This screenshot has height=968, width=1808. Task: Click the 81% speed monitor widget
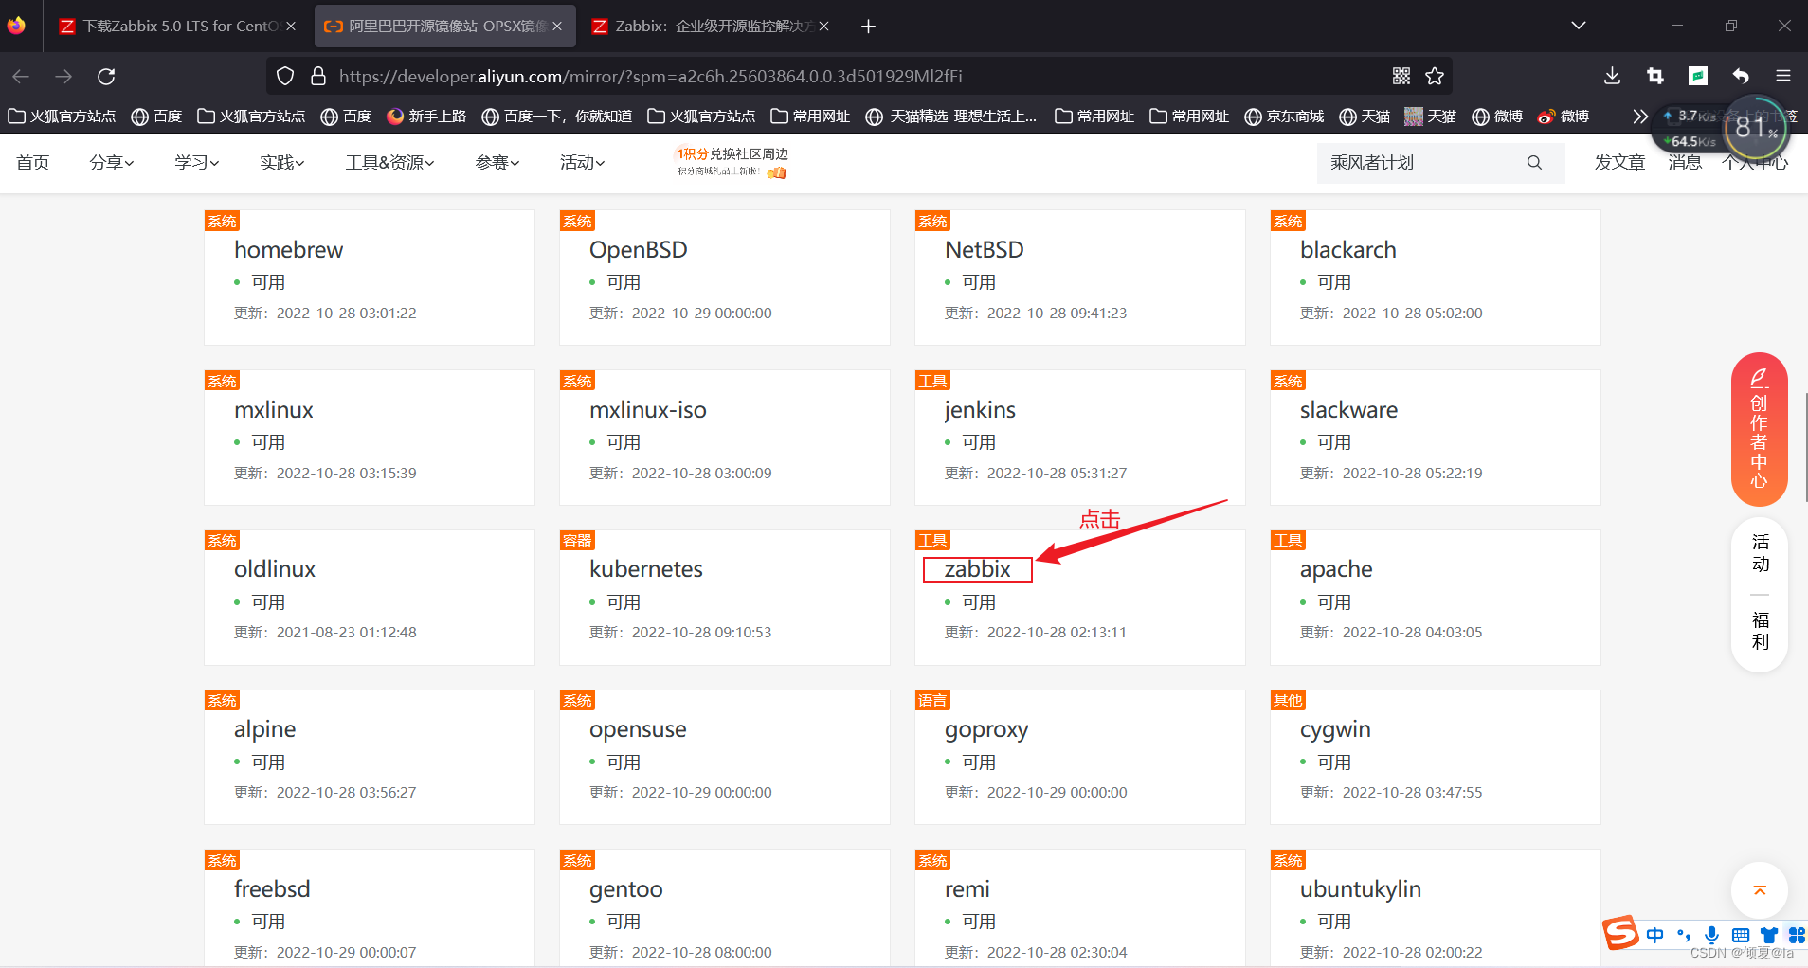click(1756, 128)
